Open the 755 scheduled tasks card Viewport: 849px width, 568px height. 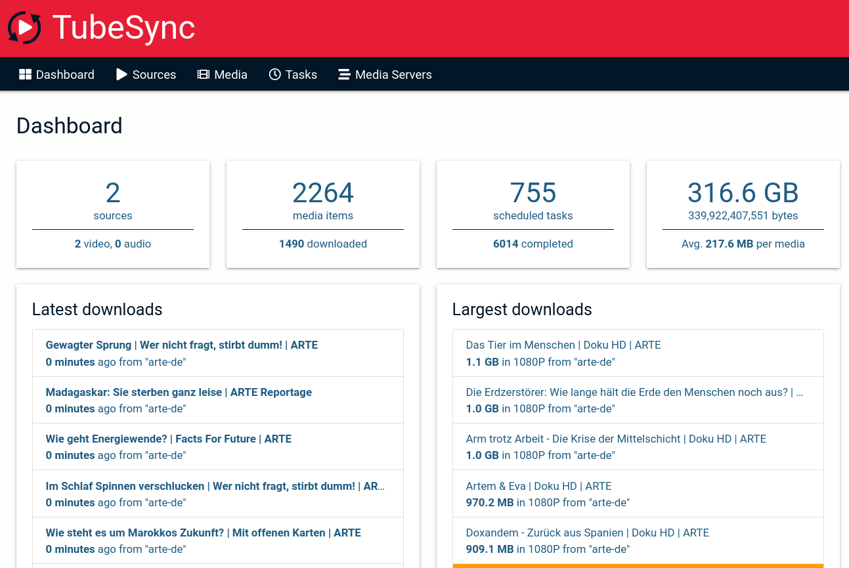533,215
